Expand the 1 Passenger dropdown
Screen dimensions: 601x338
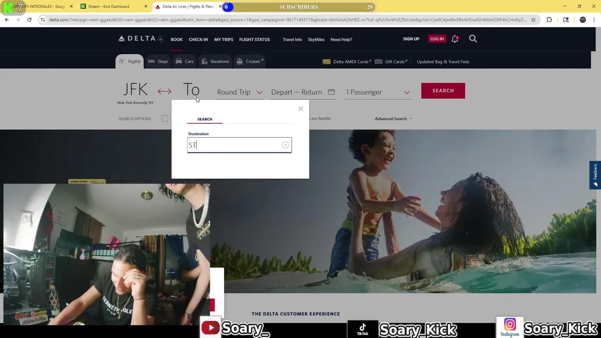point(378,92)
